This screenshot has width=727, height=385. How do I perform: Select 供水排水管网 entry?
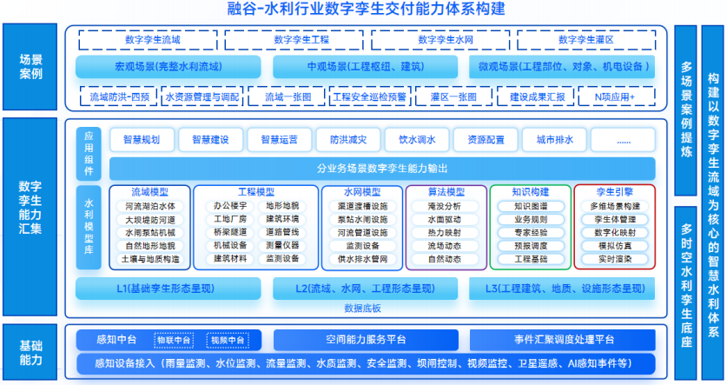(362, 259)
